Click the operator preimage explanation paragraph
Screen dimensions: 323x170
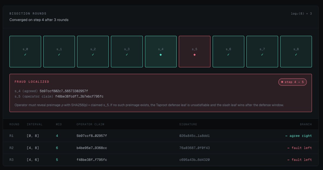(149, 105)
